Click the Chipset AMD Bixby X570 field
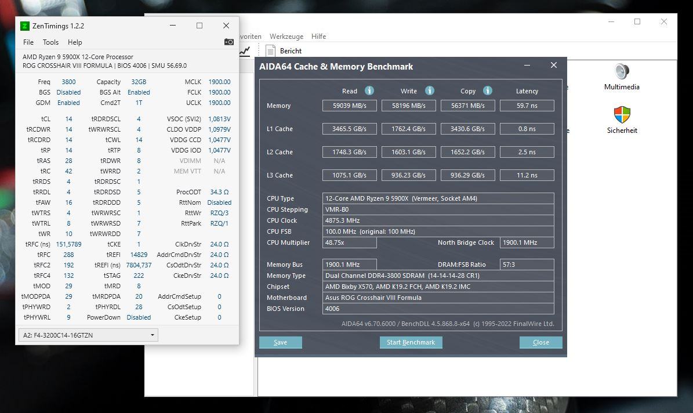 tap(438, 287)
